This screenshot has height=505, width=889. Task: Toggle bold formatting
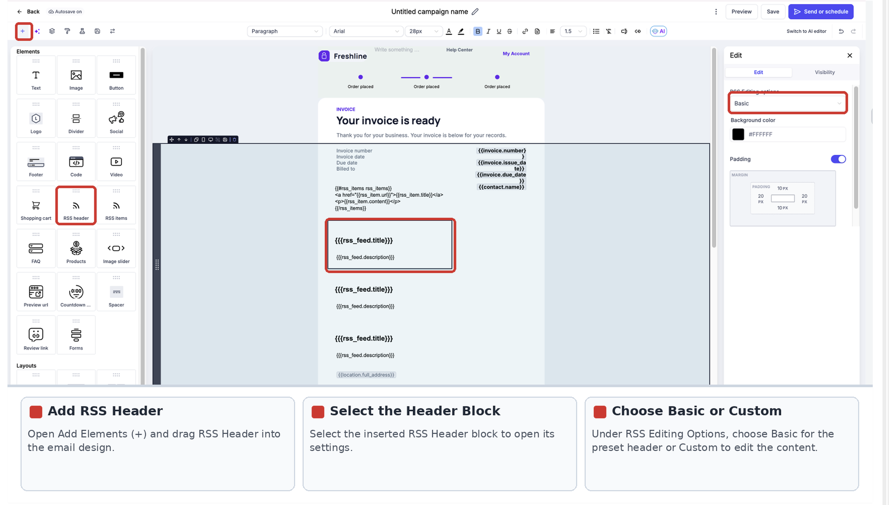click(478, 31)
